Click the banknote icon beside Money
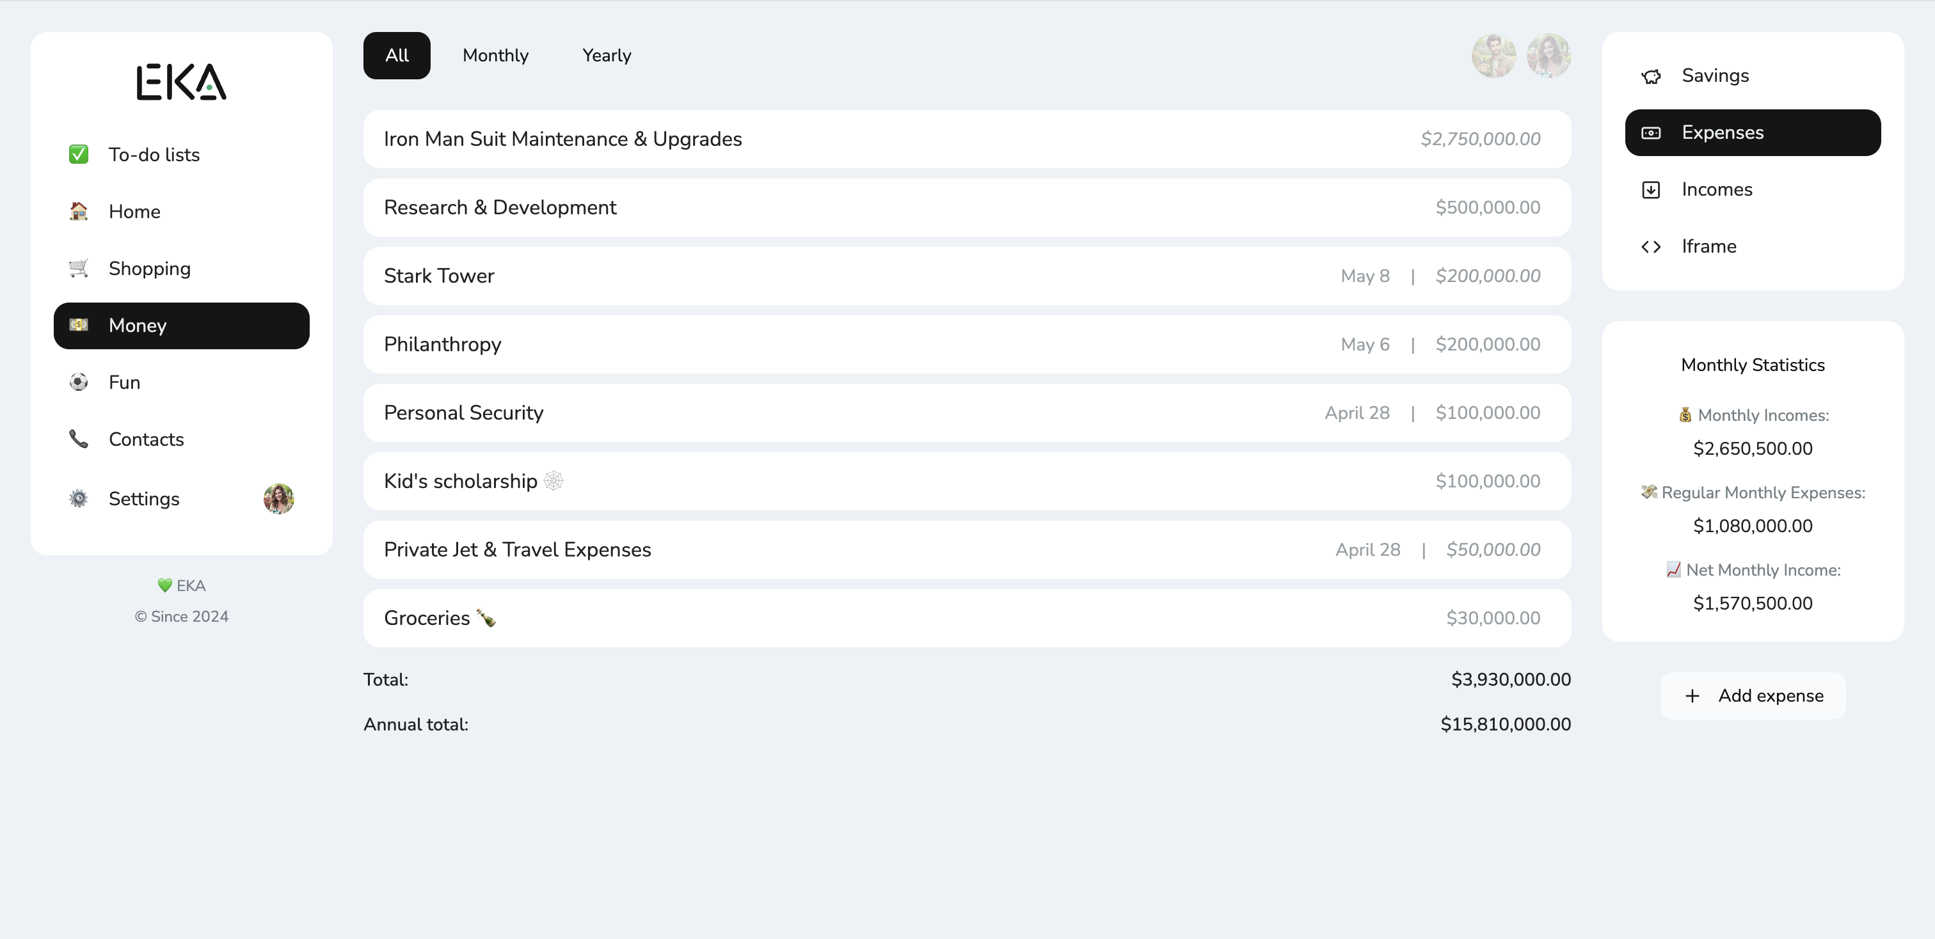 pos(78,325)
